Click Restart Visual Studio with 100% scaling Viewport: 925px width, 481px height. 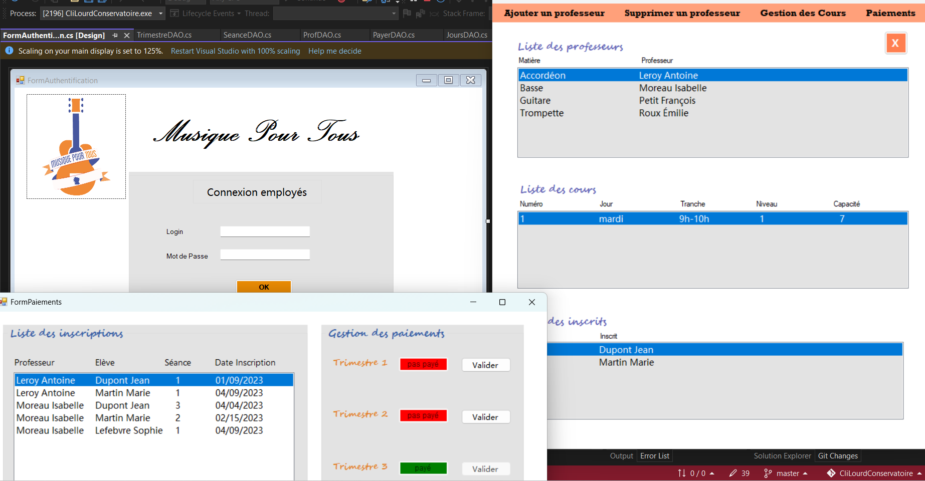[235, 51]
